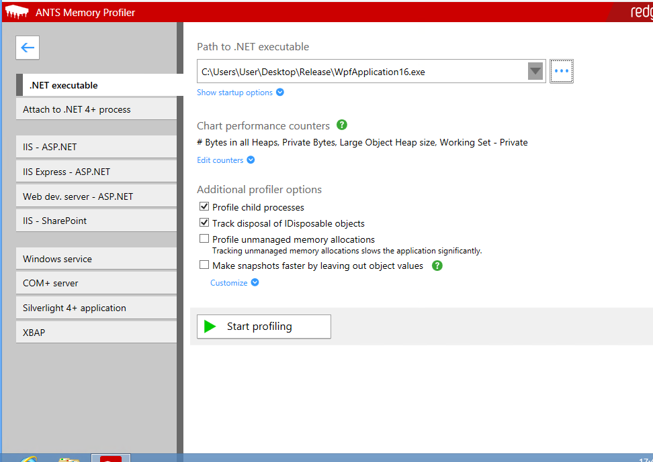
Task: Select IIS Express - ASP.NET option
Action: (x=96, y=172)
